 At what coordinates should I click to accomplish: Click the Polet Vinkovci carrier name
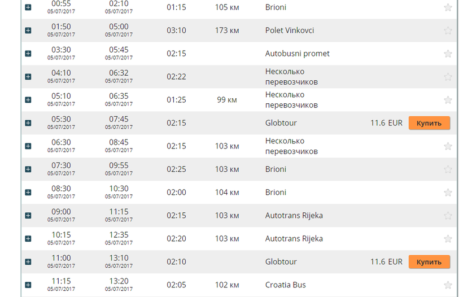(x=289, y=30)
